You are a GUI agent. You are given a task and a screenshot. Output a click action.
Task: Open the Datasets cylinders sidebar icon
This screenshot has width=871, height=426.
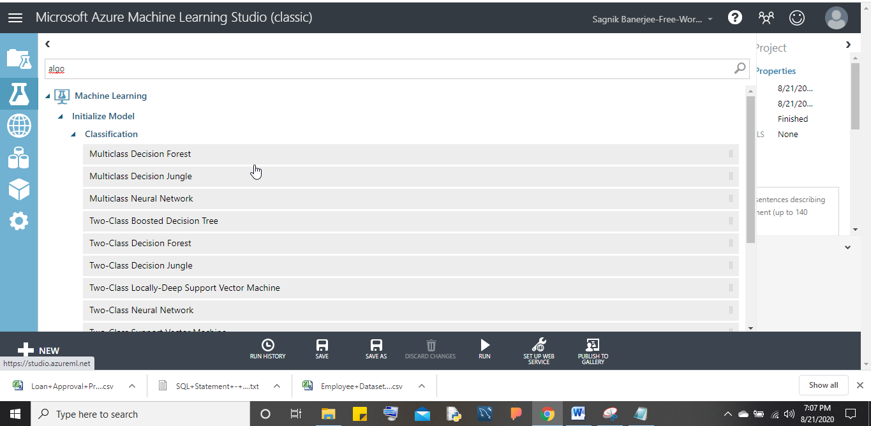click(19, 158)
